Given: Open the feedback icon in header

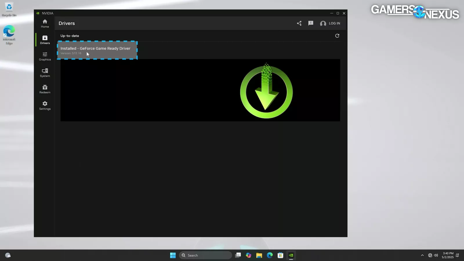Looking at the screenshot, I should coord(311,23).
